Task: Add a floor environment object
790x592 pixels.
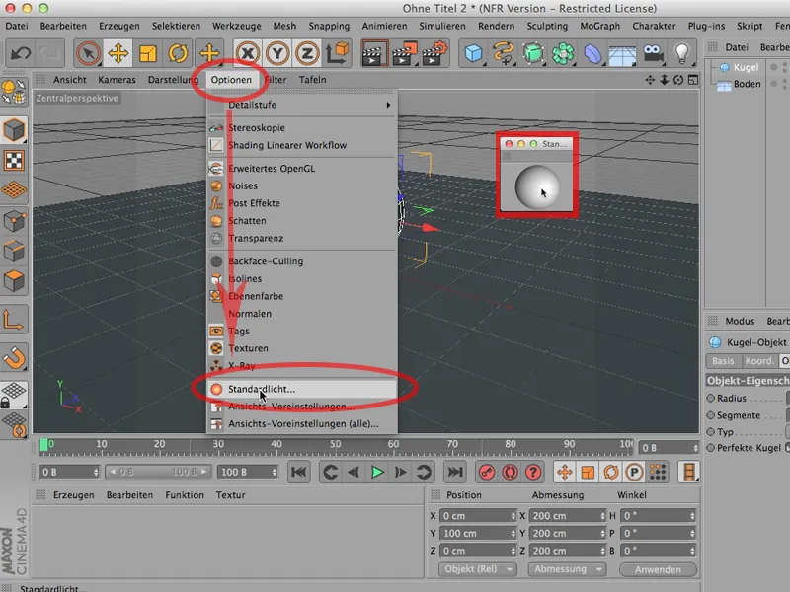Action: coord(622,54)
